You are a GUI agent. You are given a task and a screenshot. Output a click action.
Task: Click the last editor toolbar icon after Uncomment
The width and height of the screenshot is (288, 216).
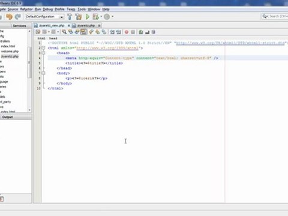pyautogui.click(x=154, y=32)
